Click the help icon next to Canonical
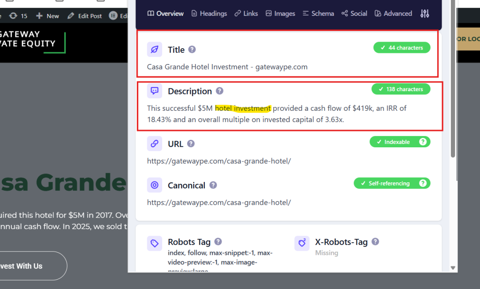The image size is (480, 289). point(213,185)
